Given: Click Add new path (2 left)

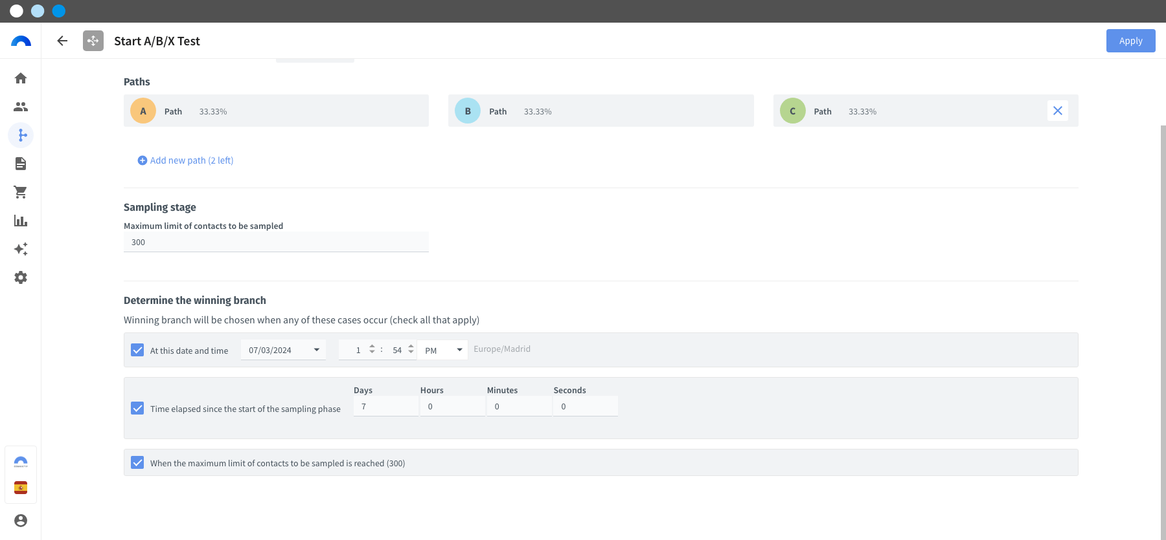Looking at the screenshot, I should [185, 160].
